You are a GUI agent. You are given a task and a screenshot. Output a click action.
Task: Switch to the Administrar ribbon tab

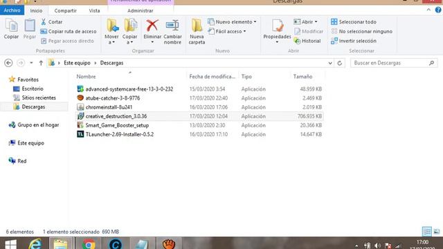(140, 10)
